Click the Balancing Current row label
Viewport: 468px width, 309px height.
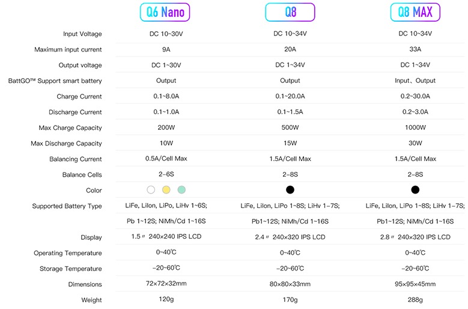click(76, 159)
